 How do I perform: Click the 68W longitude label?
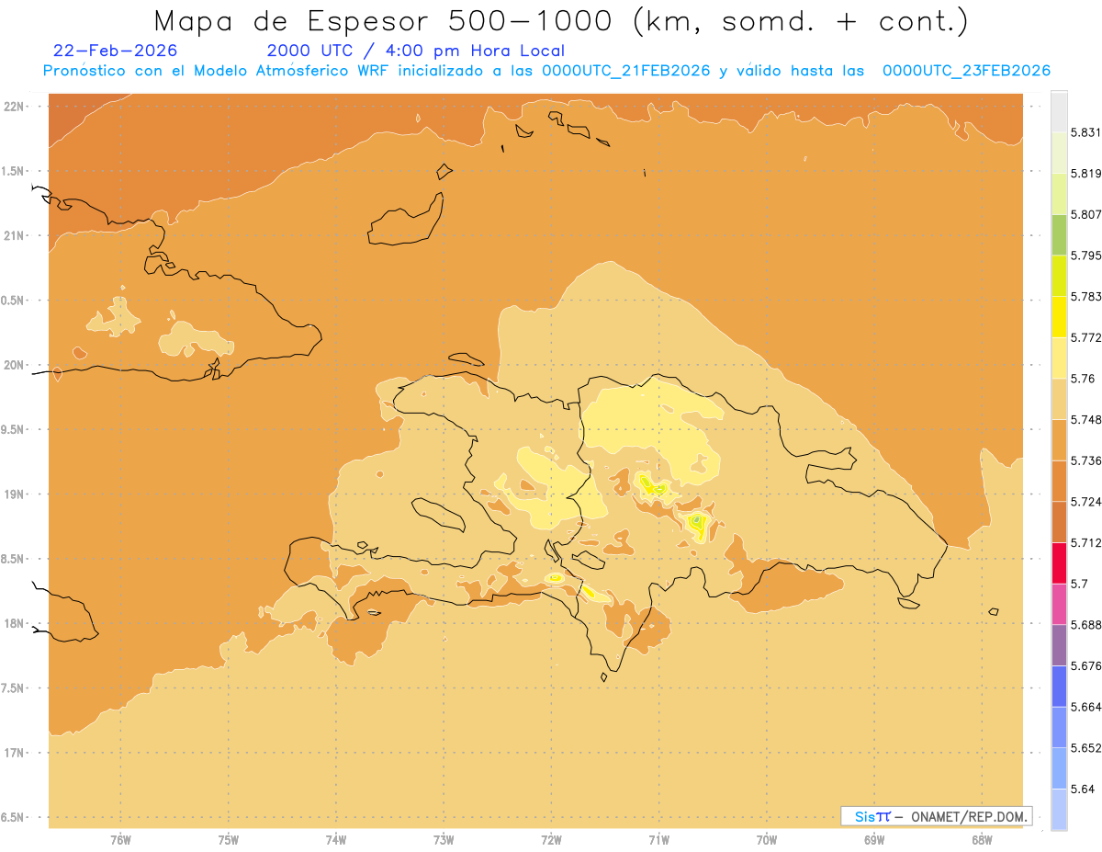tap(982, 840)
